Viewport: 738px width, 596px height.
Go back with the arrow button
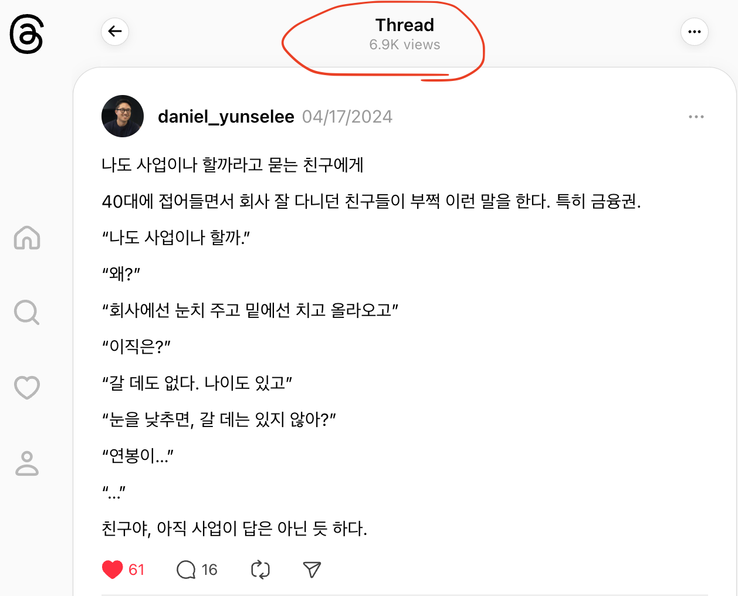pyautogui.click(x=115, y=32)
